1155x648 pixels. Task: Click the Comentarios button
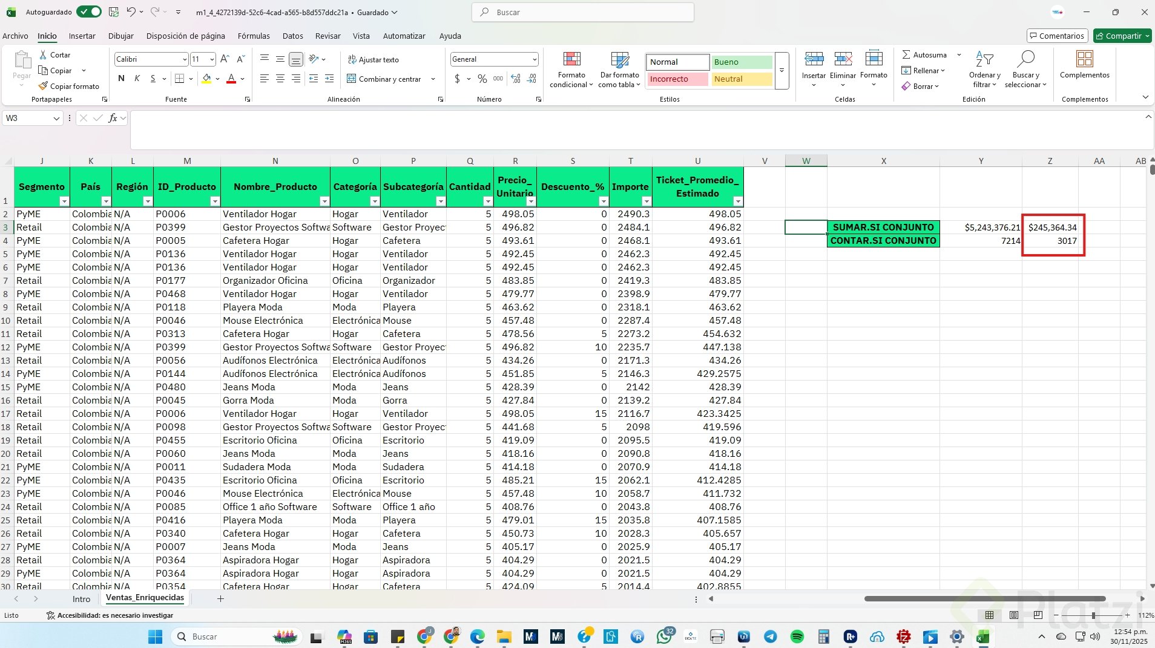(x=1057, y=36)
